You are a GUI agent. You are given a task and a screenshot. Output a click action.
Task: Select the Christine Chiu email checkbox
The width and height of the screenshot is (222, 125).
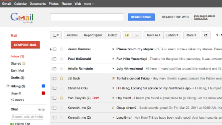[x=55, y=88]
